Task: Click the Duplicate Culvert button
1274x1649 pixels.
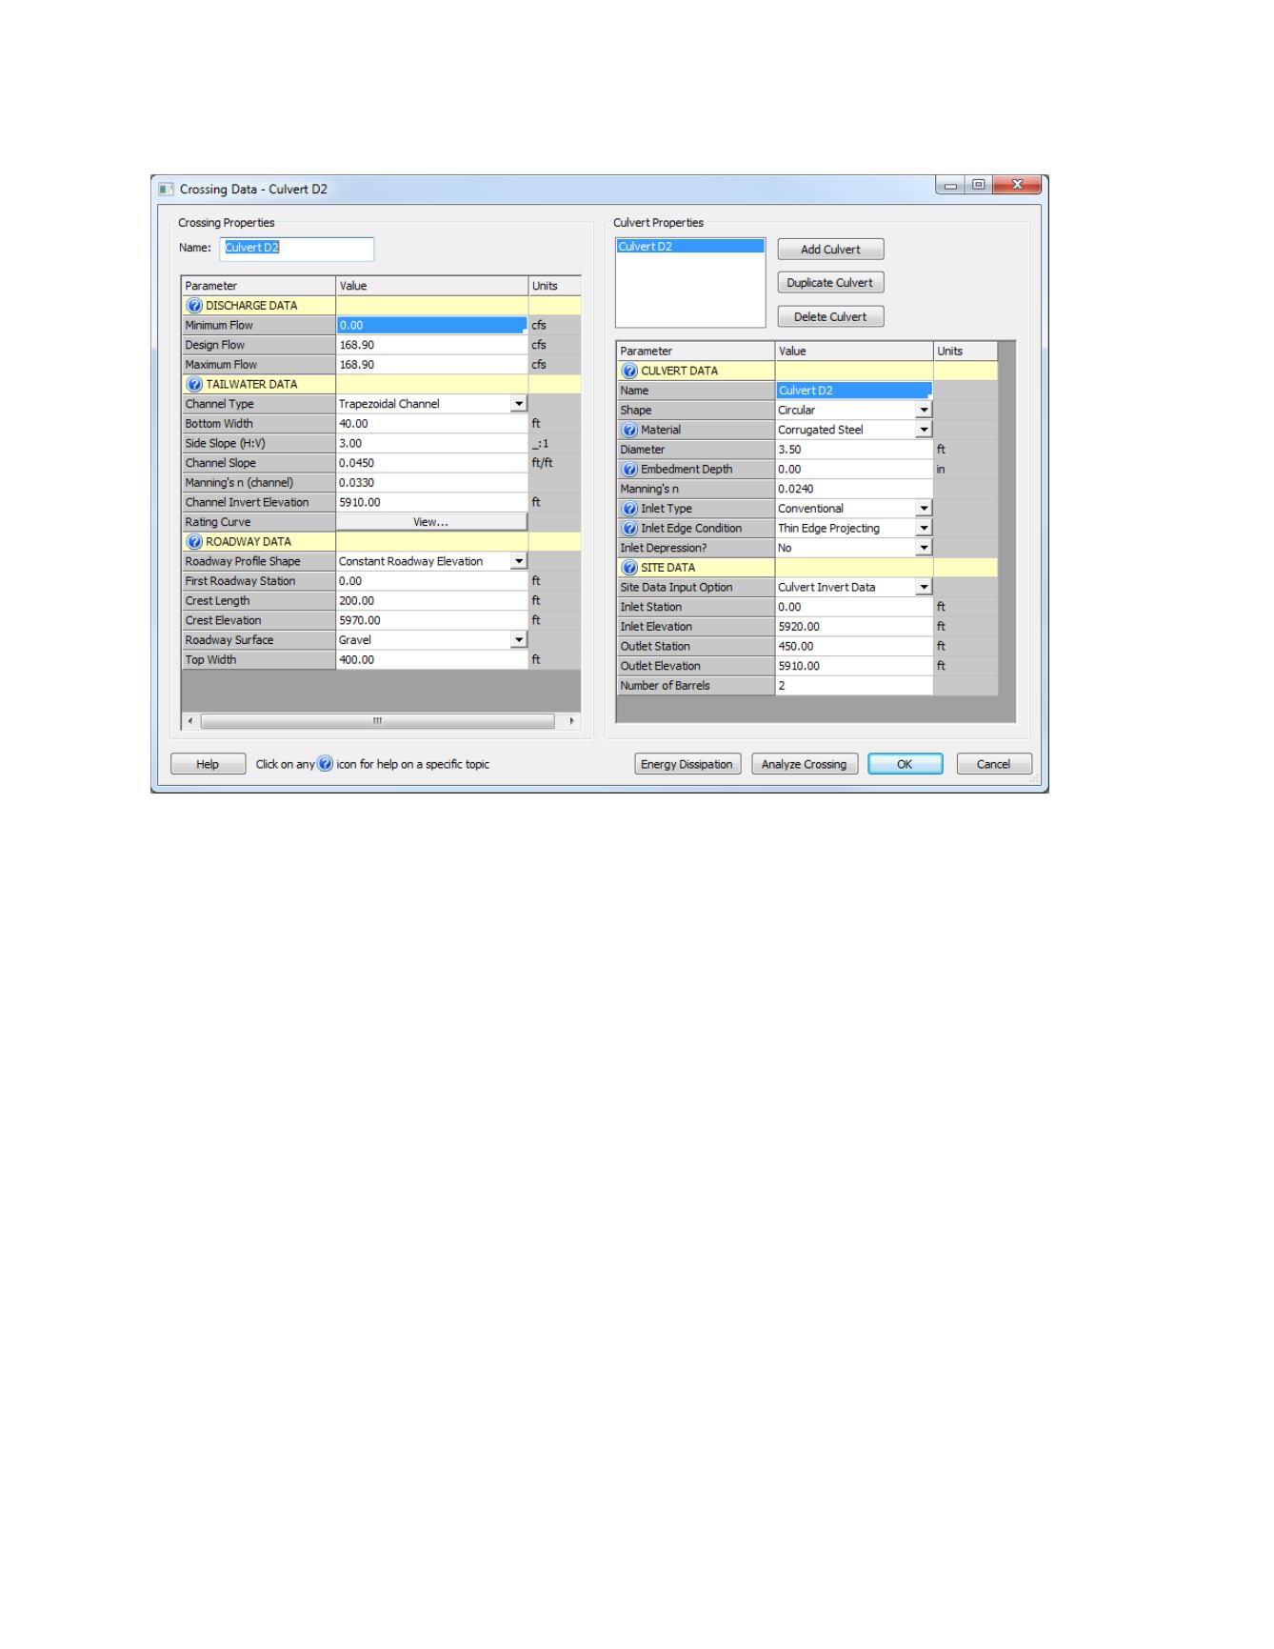Action: click(830, 283)
